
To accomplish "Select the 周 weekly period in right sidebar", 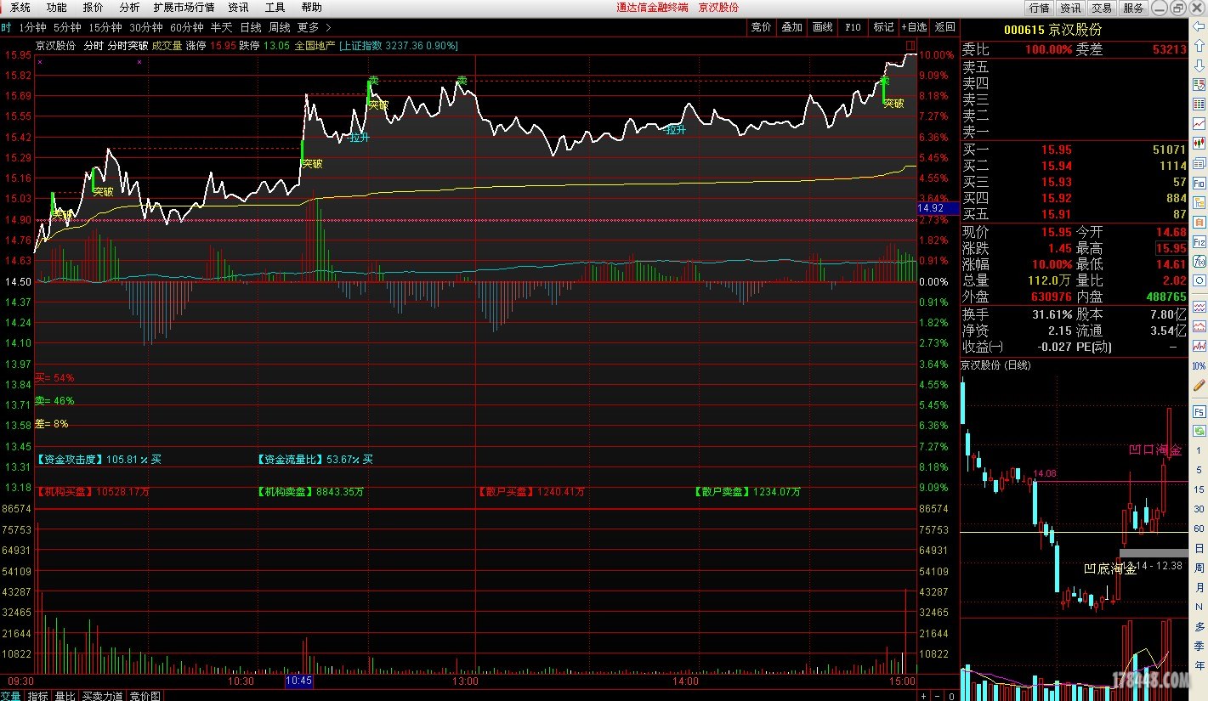I will click(1199, 567).
